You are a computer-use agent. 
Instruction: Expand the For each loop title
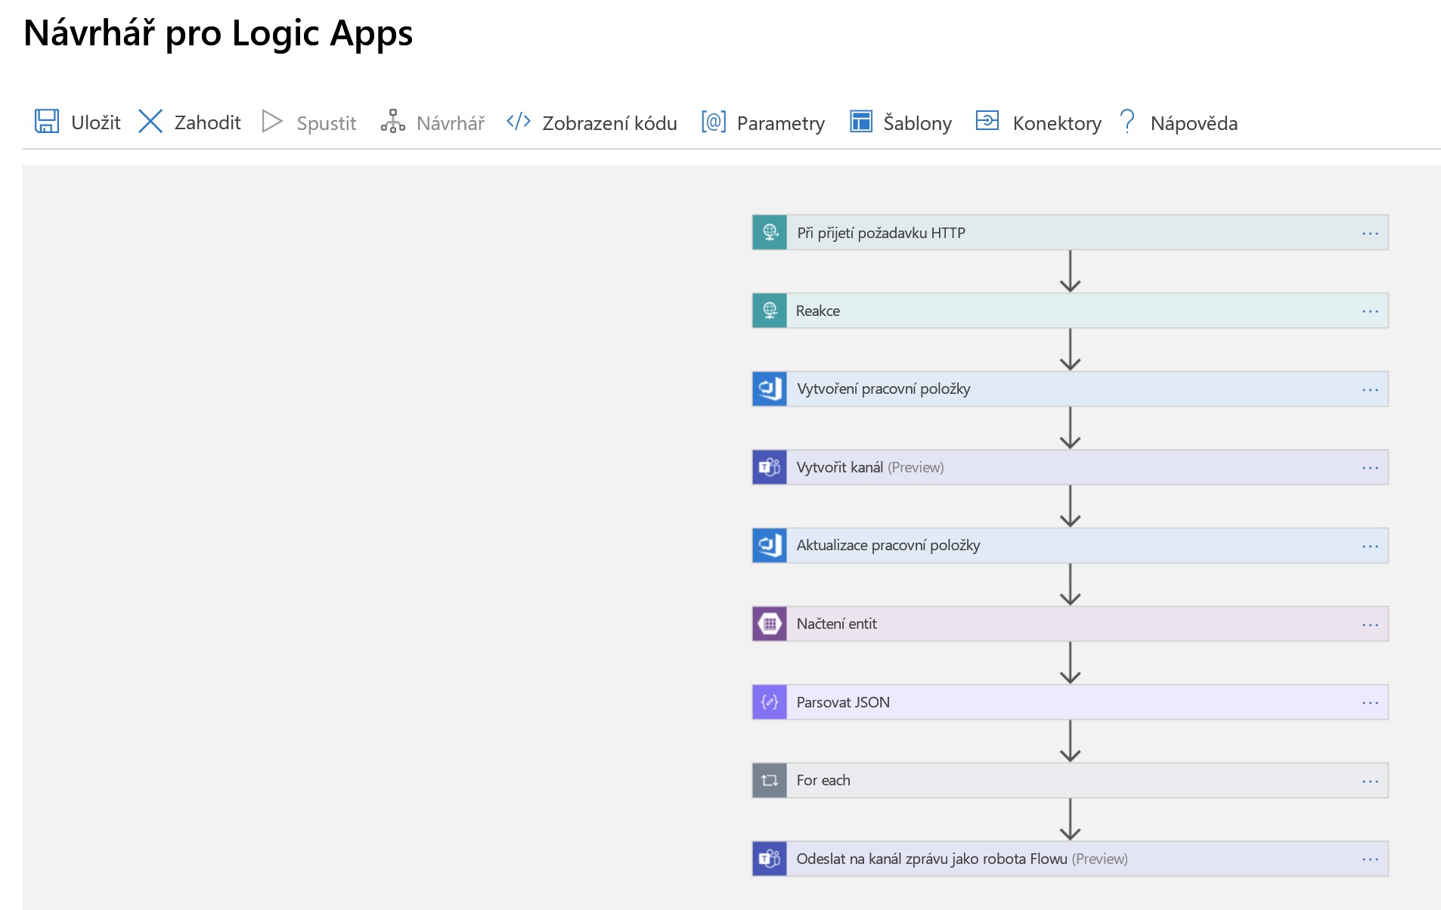pos(823,780)
